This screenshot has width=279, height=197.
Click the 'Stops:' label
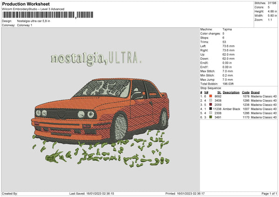[205, 38]
